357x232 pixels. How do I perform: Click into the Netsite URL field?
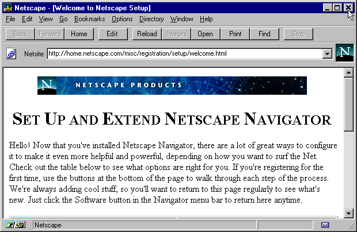tap(185, 54)
